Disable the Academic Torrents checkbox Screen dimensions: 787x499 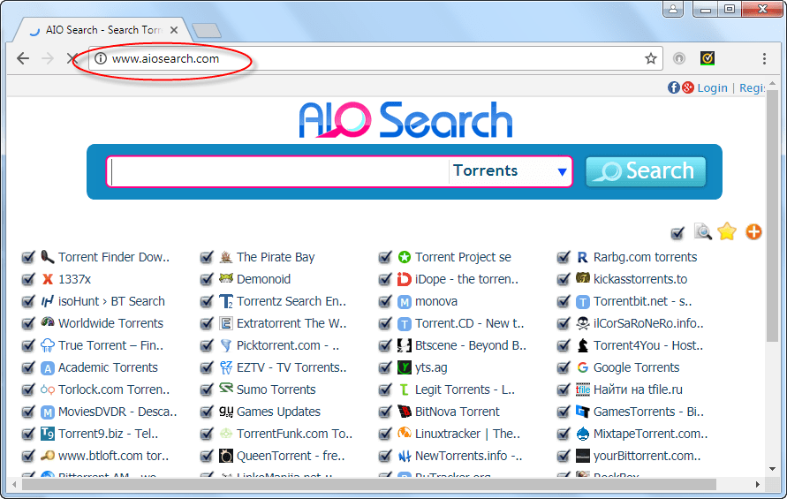[28, 367]
